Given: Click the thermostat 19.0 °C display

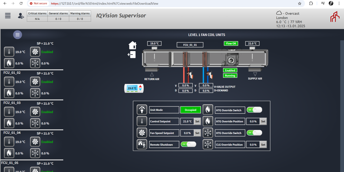Looking at the screenshot, I should (132, 88).
